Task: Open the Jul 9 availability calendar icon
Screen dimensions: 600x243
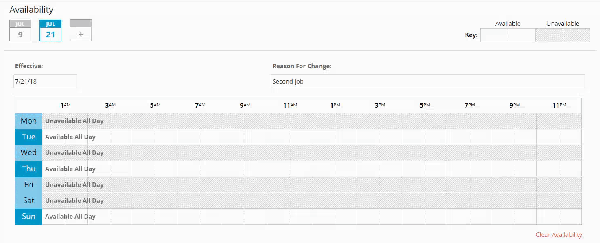Action: (20, 30)
